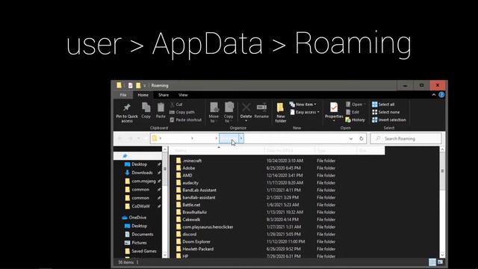478x269 pixels.
Task: Click Invert selection in the ribbon
Action: (x=389, y=120)
